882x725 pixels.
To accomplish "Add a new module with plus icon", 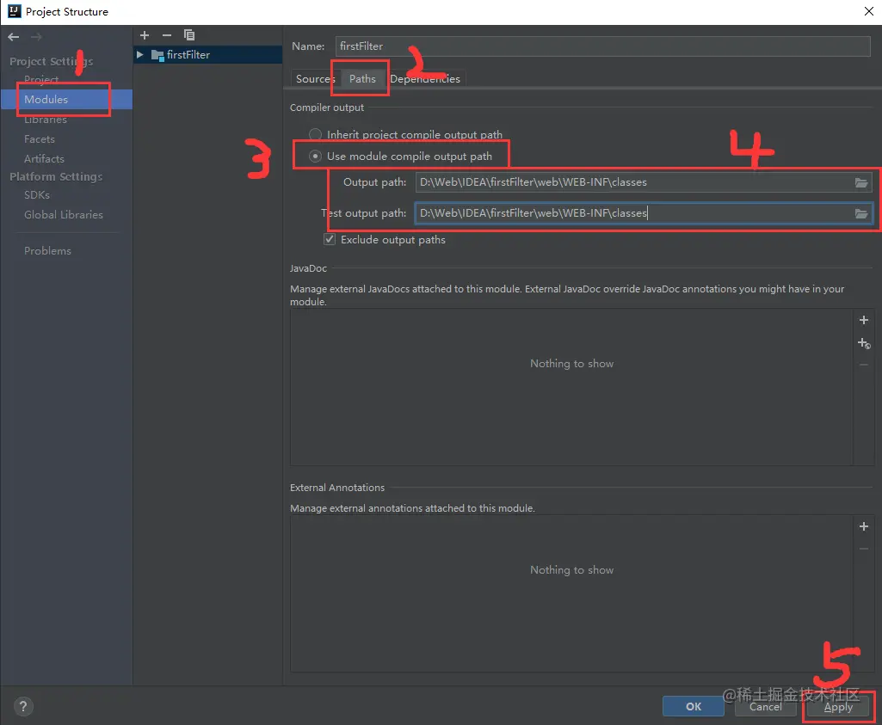I will point(145,35).
